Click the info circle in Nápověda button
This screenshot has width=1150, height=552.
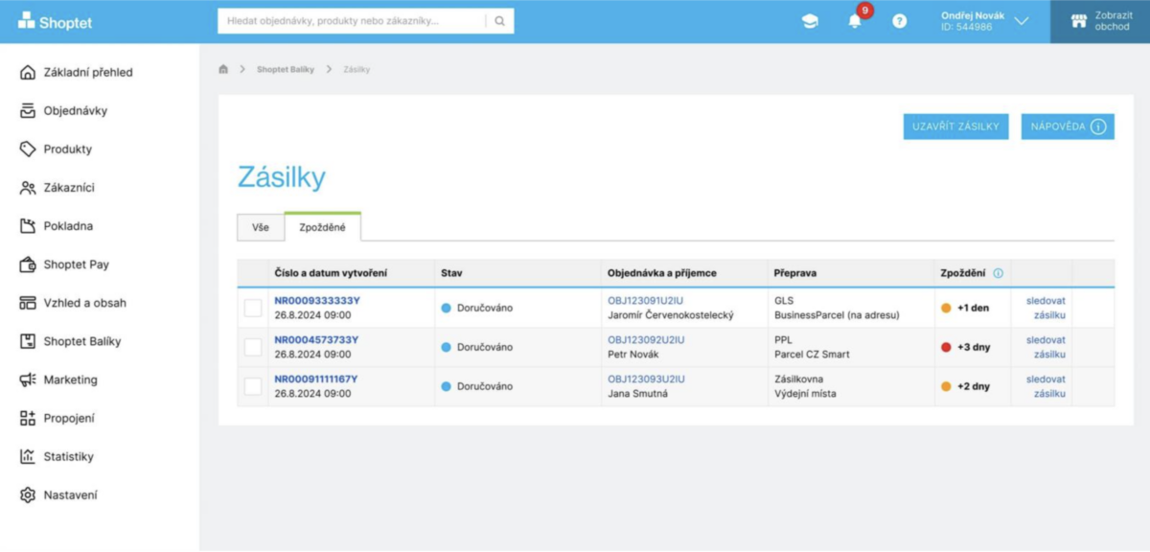(x=1098, y=126)
